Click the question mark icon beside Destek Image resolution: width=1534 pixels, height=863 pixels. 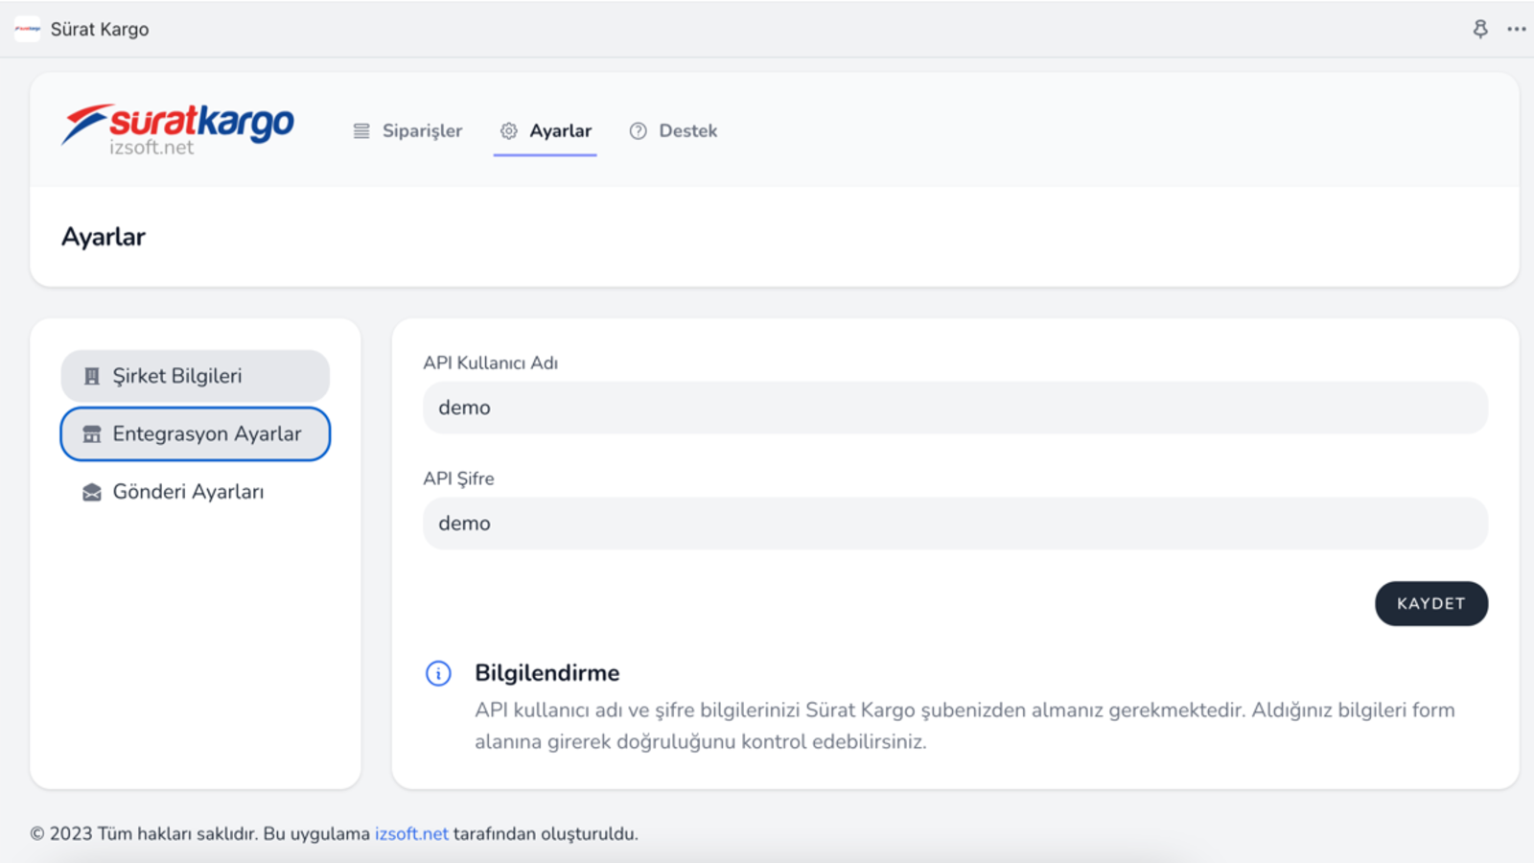(x=638, y=131)
